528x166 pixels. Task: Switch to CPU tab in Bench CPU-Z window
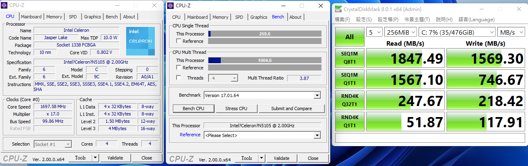(176, 17)
